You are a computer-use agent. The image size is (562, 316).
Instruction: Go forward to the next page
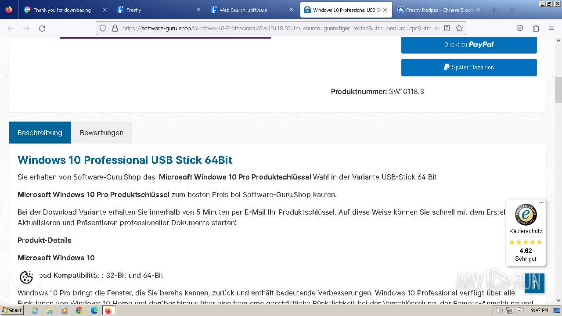pyautogui.click(x=26, y=28)
